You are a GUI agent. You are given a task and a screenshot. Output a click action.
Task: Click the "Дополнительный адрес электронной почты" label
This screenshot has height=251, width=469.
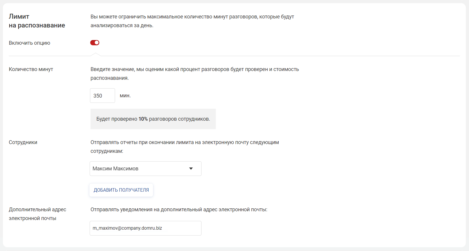[x=37, y=214]
